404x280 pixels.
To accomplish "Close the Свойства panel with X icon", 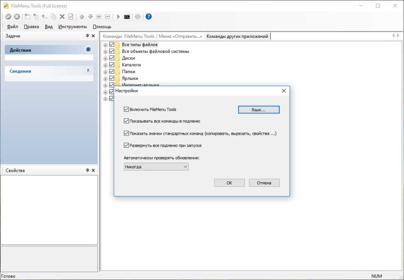I will pos(93,171).
